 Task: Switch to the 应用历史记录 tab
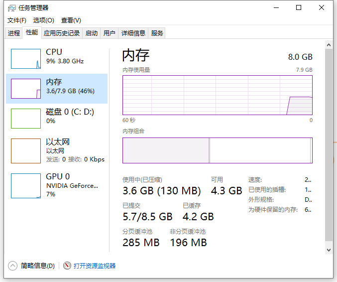62,33
